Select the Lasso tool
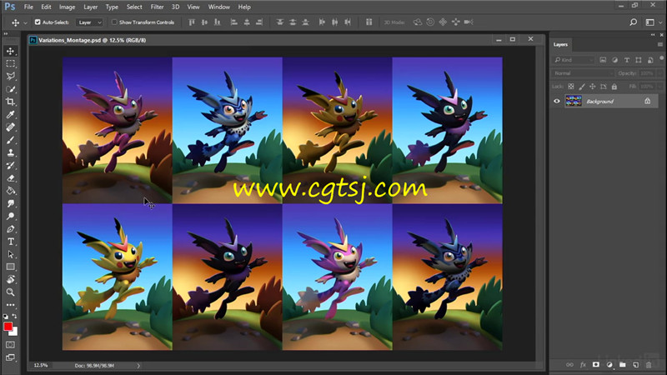The height and width of the screenshot is (375, 667). coord(10,77)
